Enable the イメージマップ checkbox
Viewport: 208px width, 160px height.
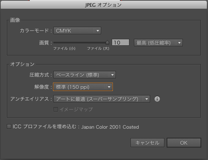pos(56,109)
